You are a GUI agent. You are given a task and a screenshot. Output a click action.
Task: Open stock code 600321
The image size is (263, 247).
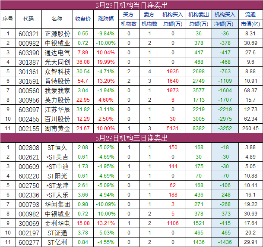29,33
